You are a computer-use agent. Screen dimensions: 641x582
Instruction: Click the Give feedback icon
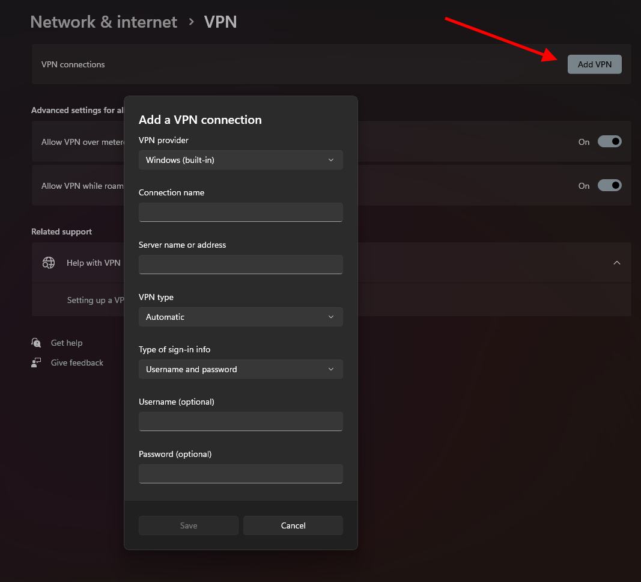37,363
